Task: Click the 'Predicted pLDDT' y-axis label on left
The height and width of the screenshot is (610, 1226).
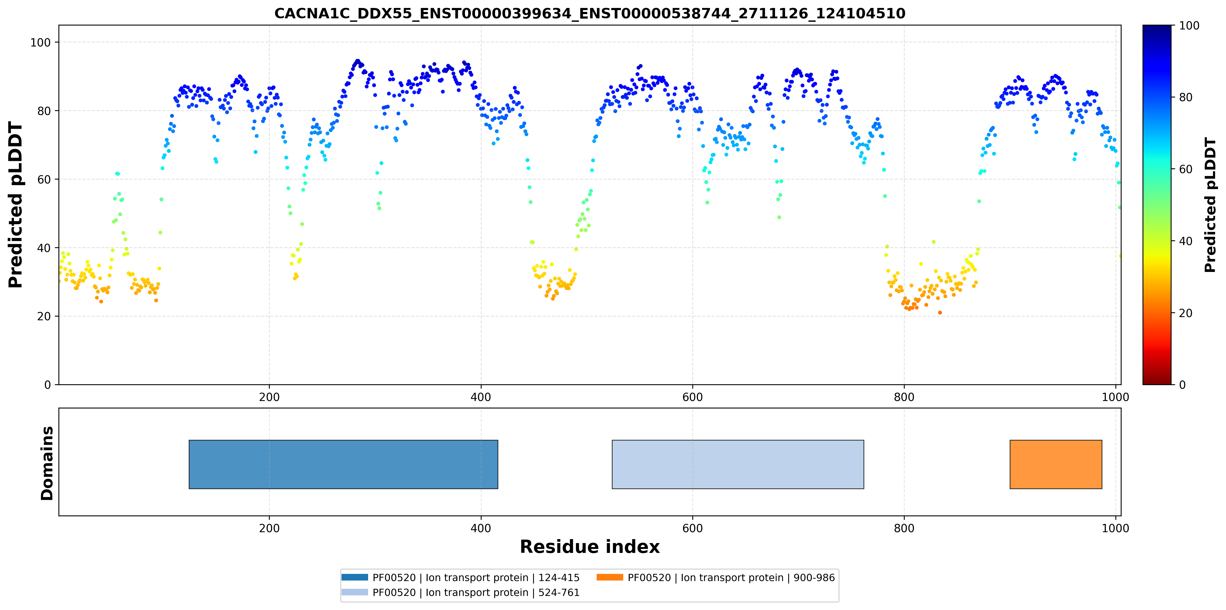Action: click(15, 204)
